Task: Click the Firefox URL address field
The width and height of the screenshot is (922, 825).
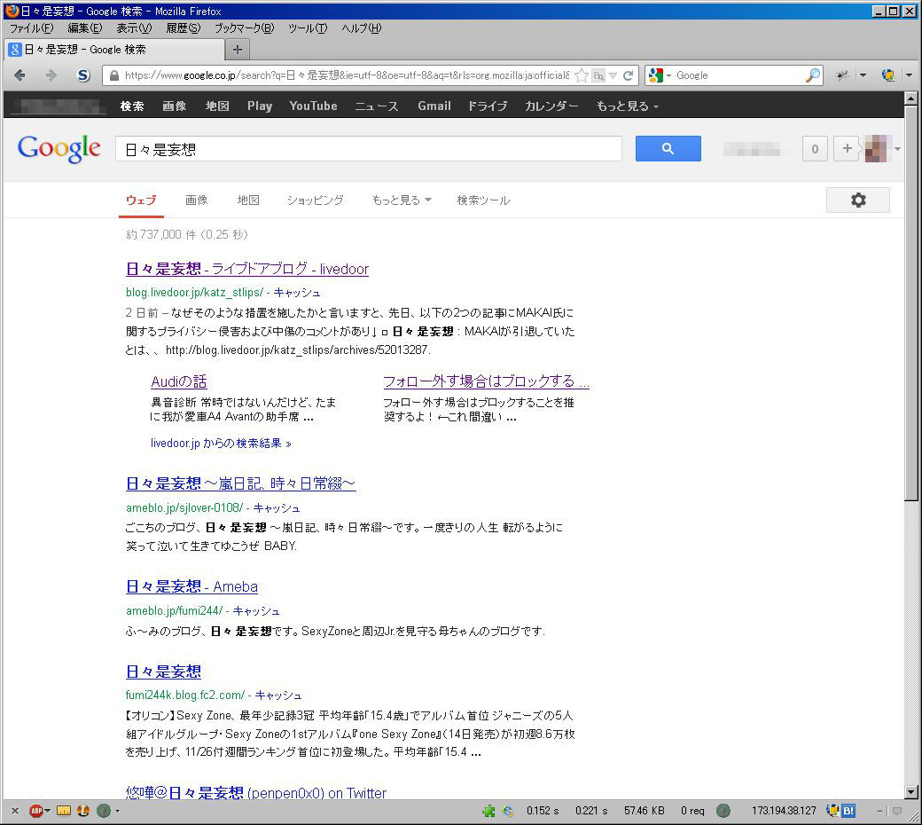Action: coord(347,75)
